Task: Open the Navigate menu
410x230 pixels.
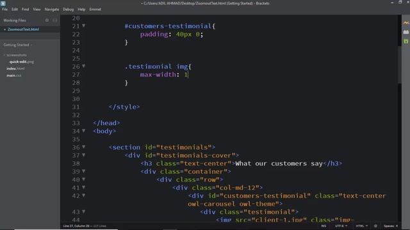Action: 52,9
